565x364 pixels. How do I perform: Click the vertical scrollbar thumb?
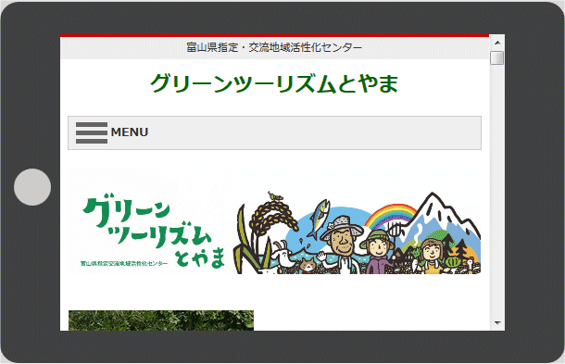pos(497,58)
